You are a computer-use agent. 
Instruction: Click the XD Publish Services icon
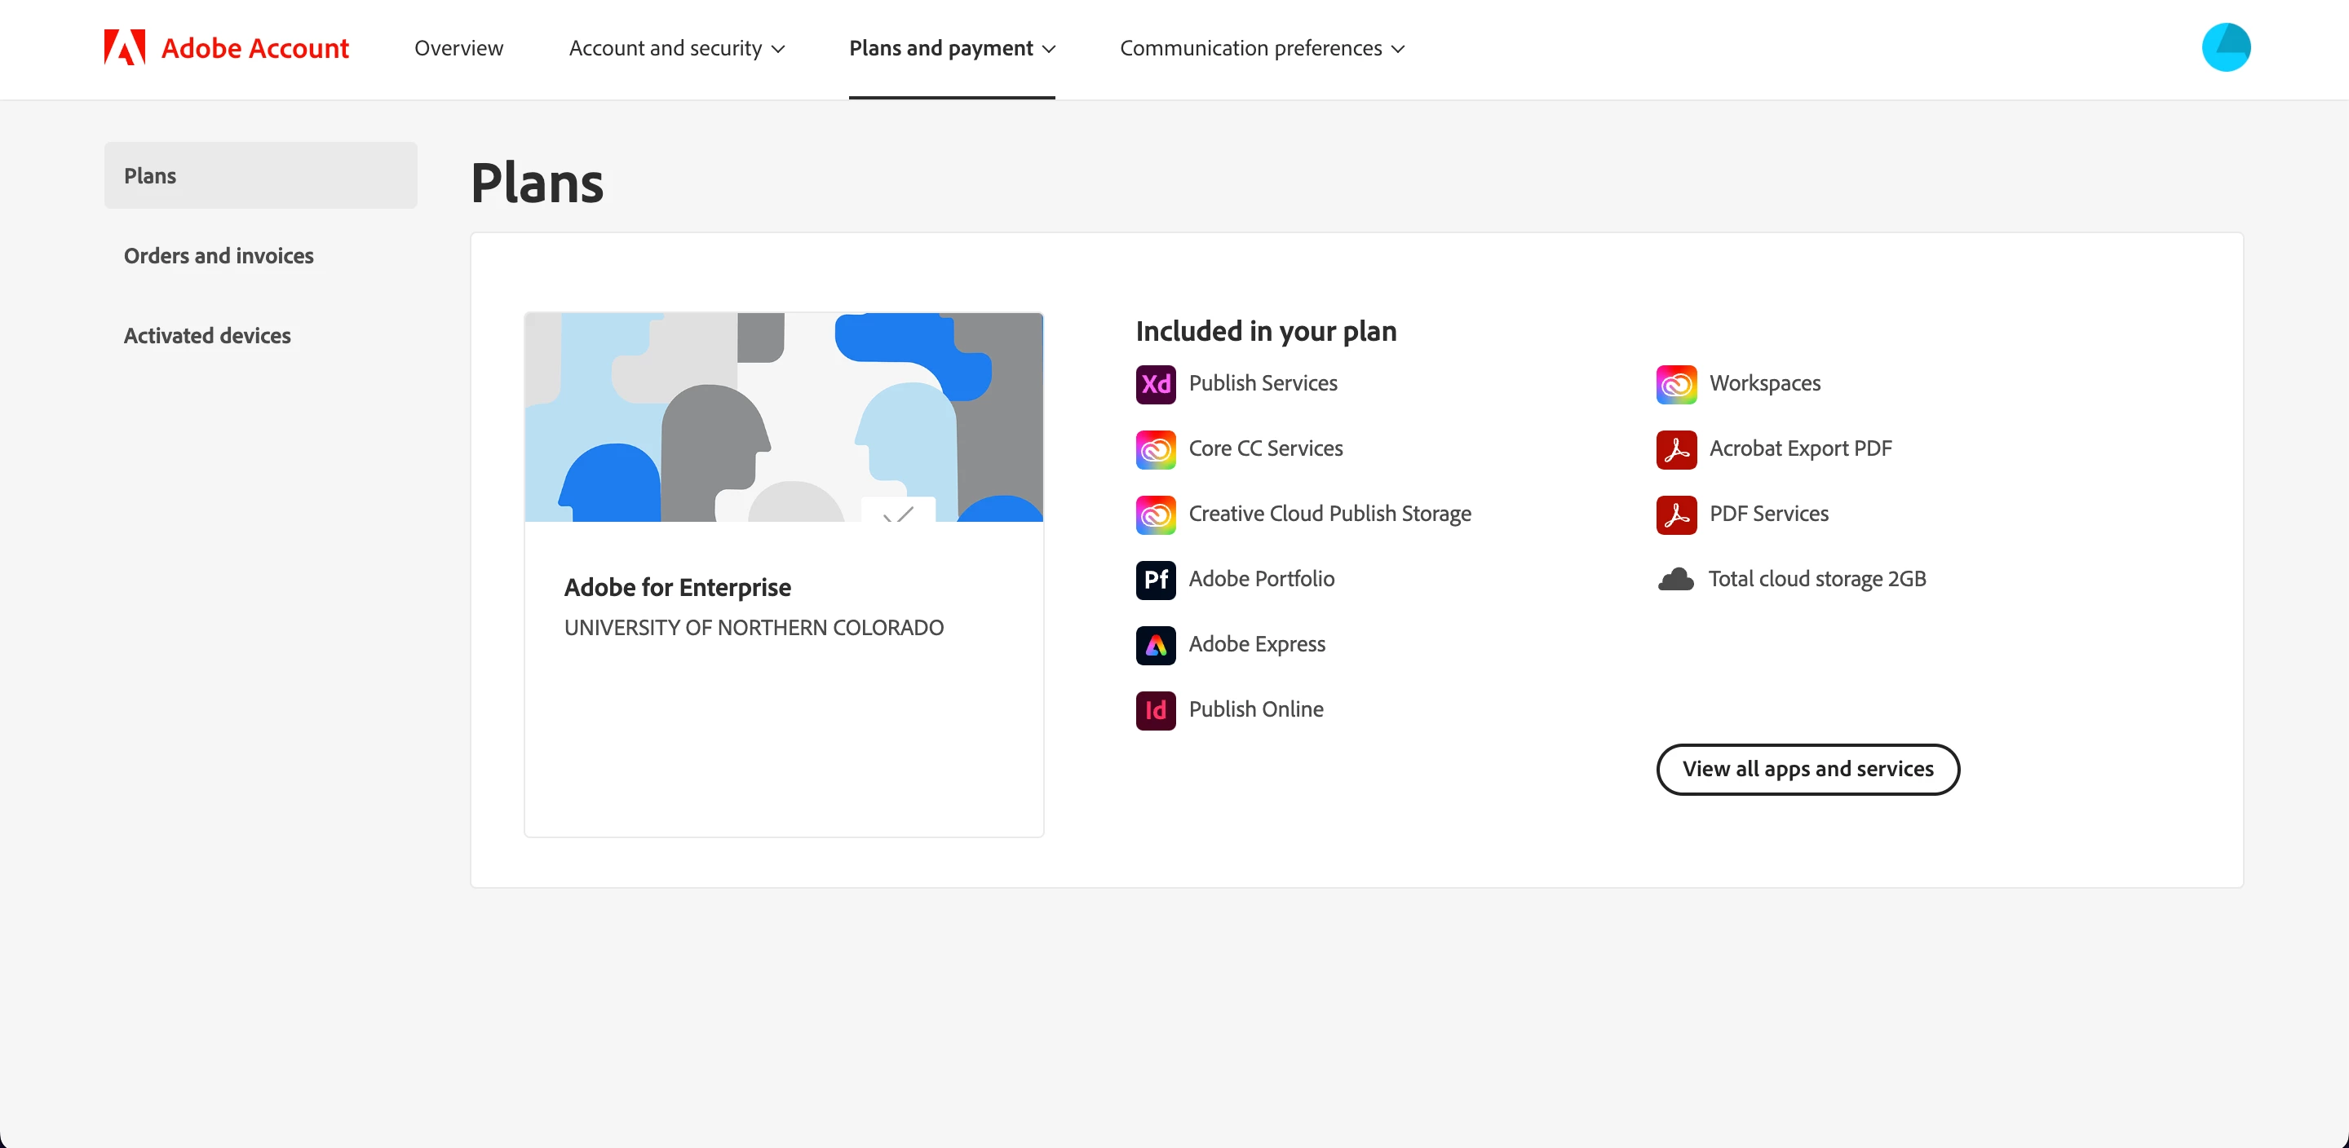pyautogui.click(x=1156, y=384)
